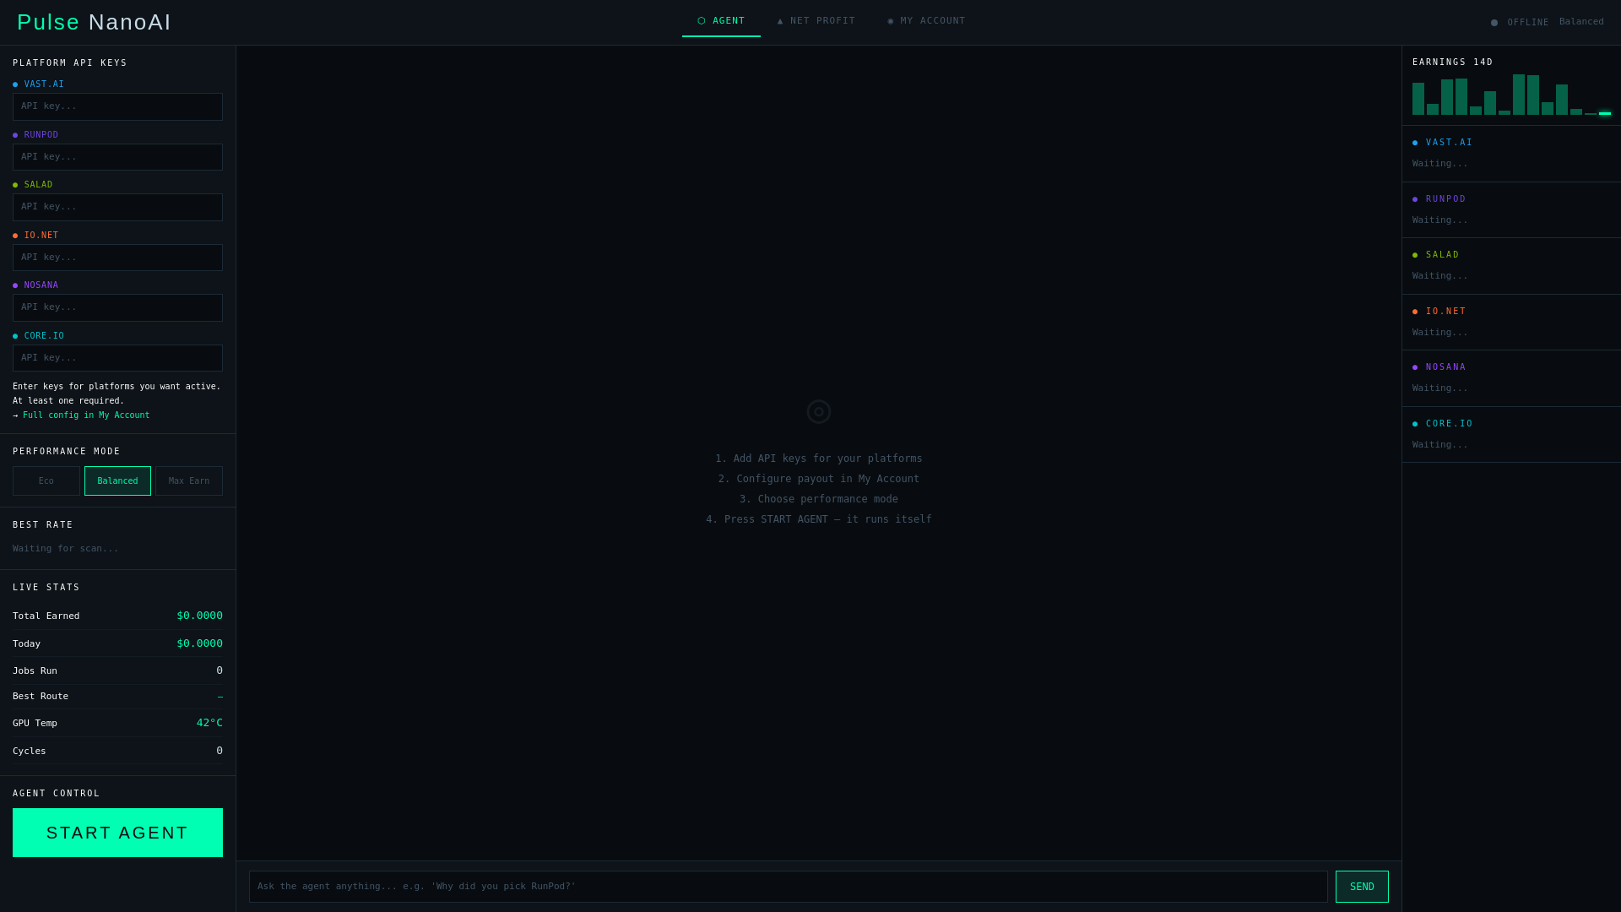This screenshot has width=1621, height=912.
Task: Click the Balanced label in header
Action: (1581, 22)
